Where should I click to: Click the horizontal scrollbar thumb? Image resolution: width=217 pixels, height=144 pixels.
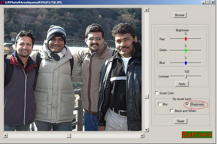(x=69, y=136)
